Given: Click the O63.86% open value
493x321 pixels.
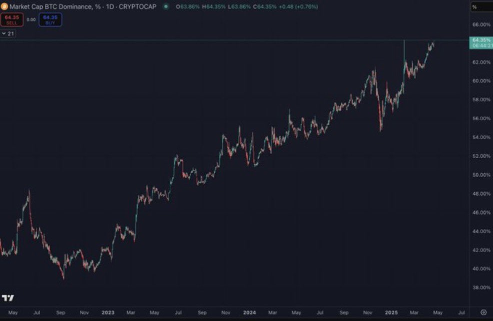Looking at the screenshot, I should (187, 6).
